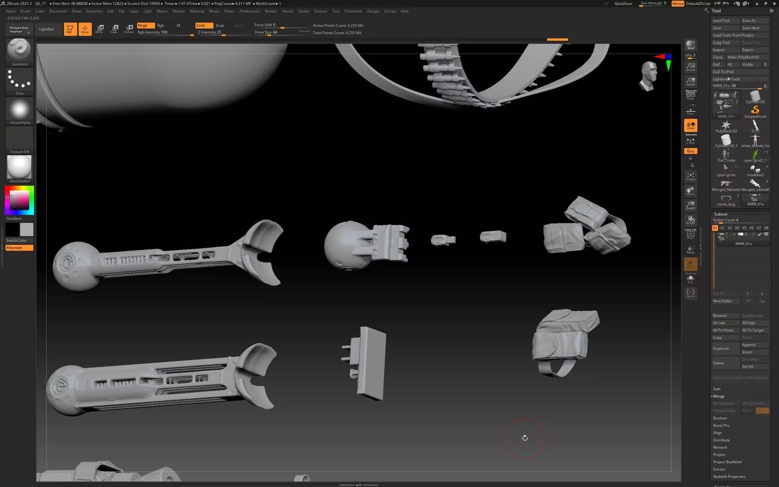Activate Edit mode button
This screenshot has width=779, height=487.
(70, 29)
